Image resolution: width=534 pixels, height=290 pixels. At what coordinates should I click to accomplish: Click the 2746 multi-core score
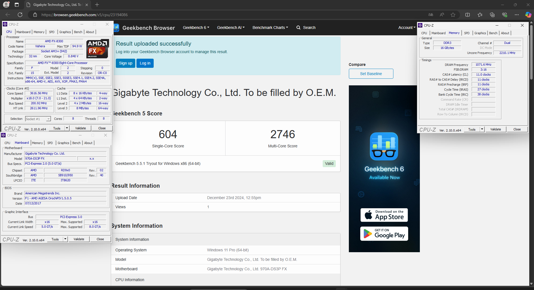pos(283,134)
